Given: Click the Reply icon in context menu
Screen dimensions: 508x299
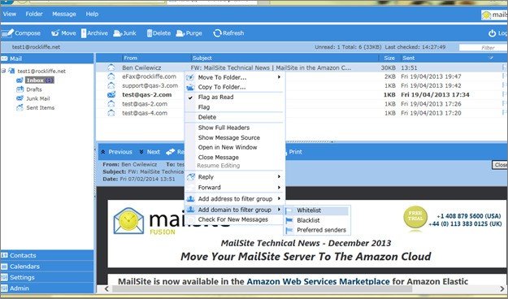Looking at the screenshot, I should pos(191,177).
